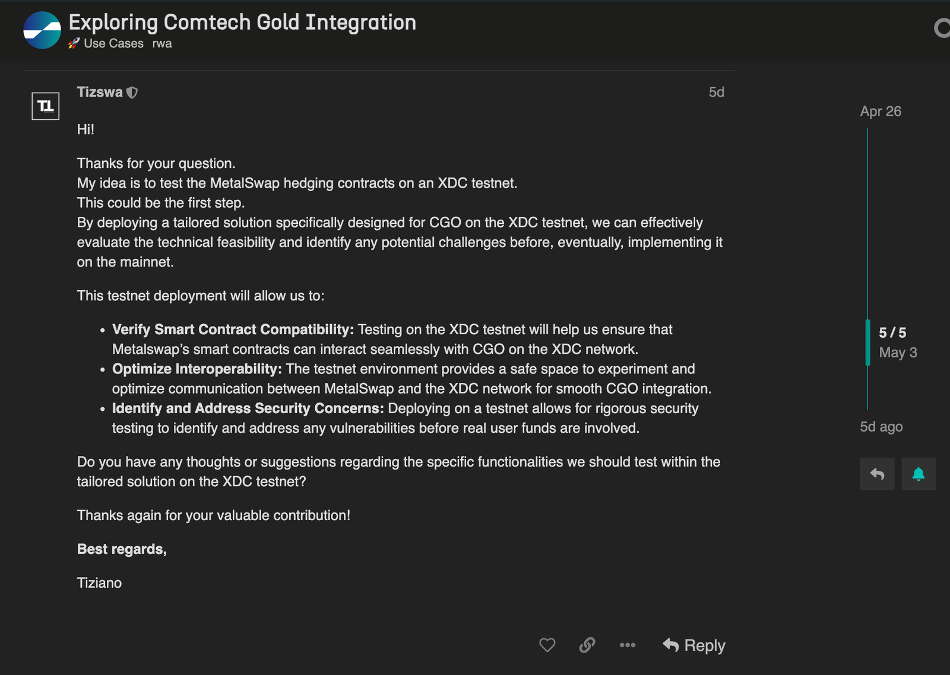Show more actions with the ellipsis icon

pos(628,645)
